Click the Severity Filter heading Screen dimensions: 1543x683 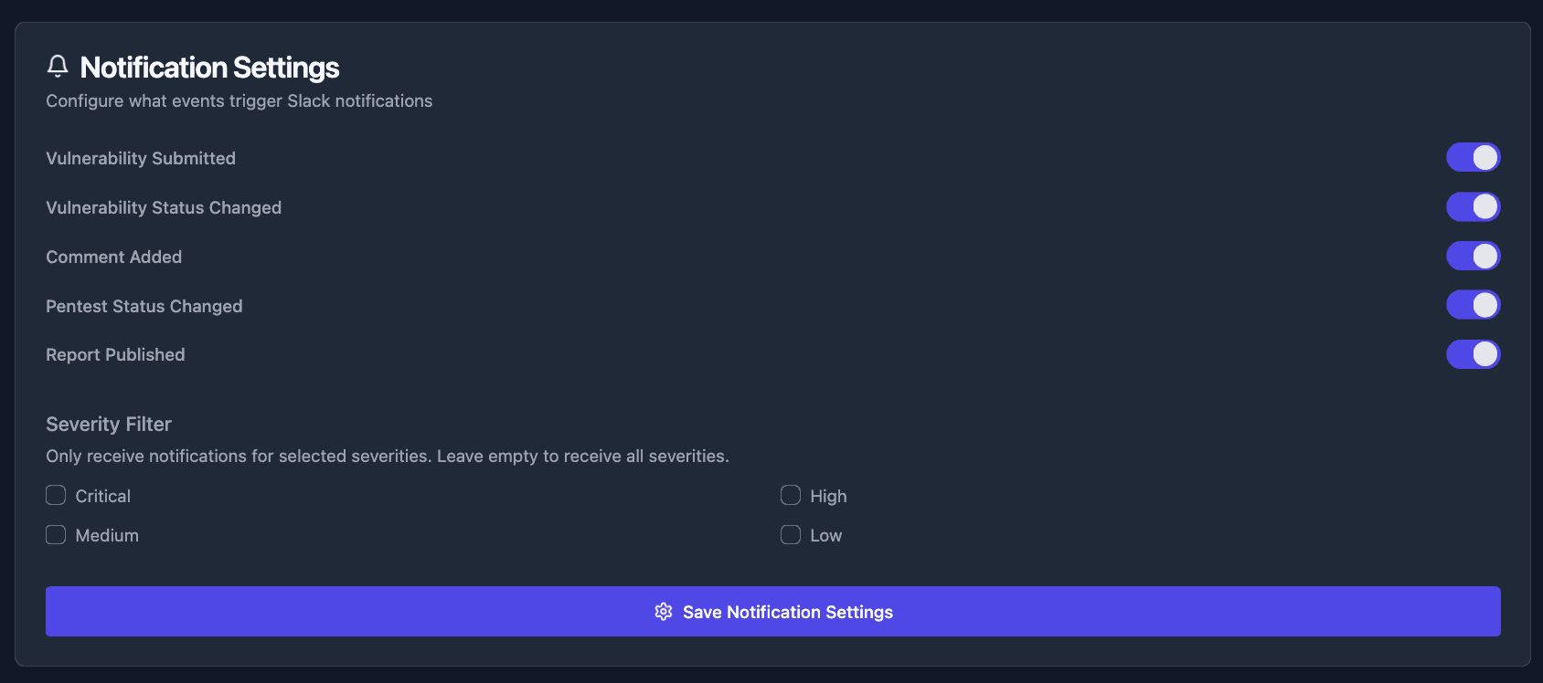(x=108, y=424)
